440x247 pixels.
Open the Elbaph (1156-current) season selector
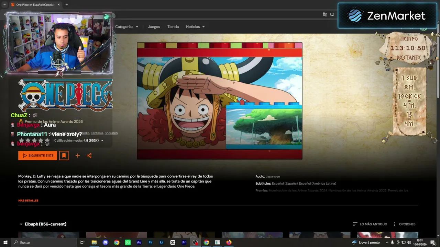[43, 224]
